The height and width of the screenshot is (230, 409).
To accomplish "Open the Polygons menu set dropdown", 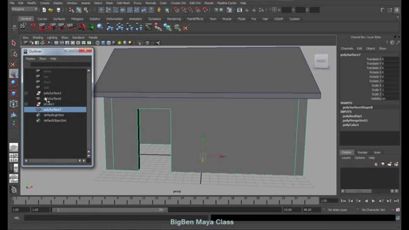I will [25, 9].
